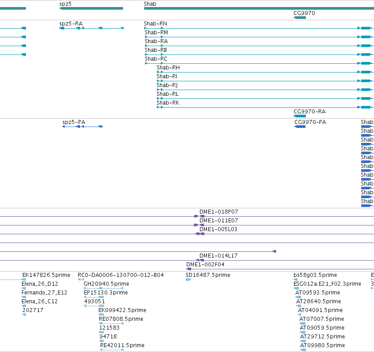The height and width of the screenshot is (352, 374).
Task: Select EST entry 202717
Action: pos(33,310)
